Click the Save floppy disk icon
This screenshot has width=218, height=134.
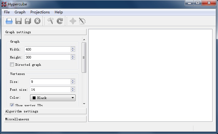pos(19,21)
